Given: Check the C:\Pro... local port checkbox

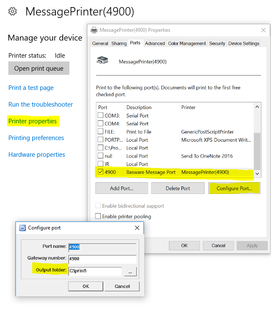Looking at the screenshot, I should point(100,148).
